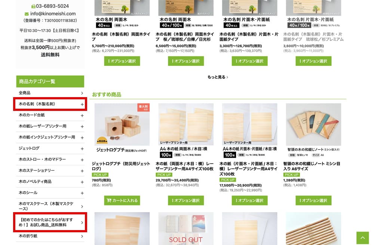Image resolution: width=374 pixels, height=245 pixels.
Task: Click オプション選択 under 木の名刺 両面木タイプ
Action: point(122,61)
